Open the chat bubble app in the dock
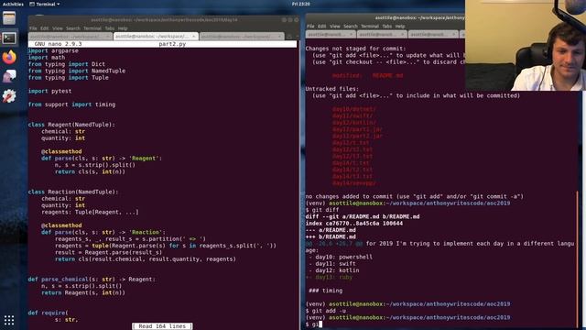 tap(9, 76)
